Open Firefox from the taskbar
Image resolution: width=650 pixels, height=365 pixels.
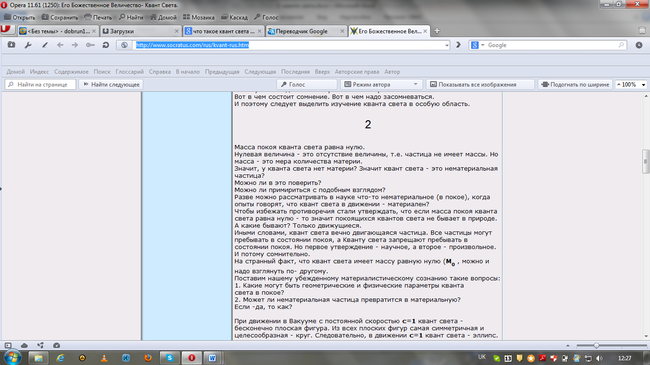click(x=148, y=357)
